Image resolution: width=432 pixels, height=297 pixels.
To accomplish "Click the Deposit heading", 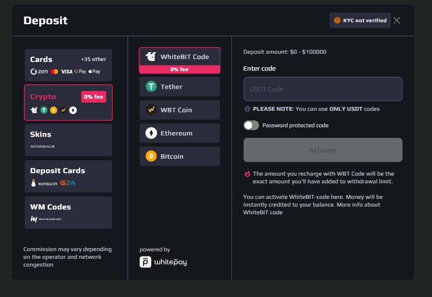I will click(x=46, y=20).
